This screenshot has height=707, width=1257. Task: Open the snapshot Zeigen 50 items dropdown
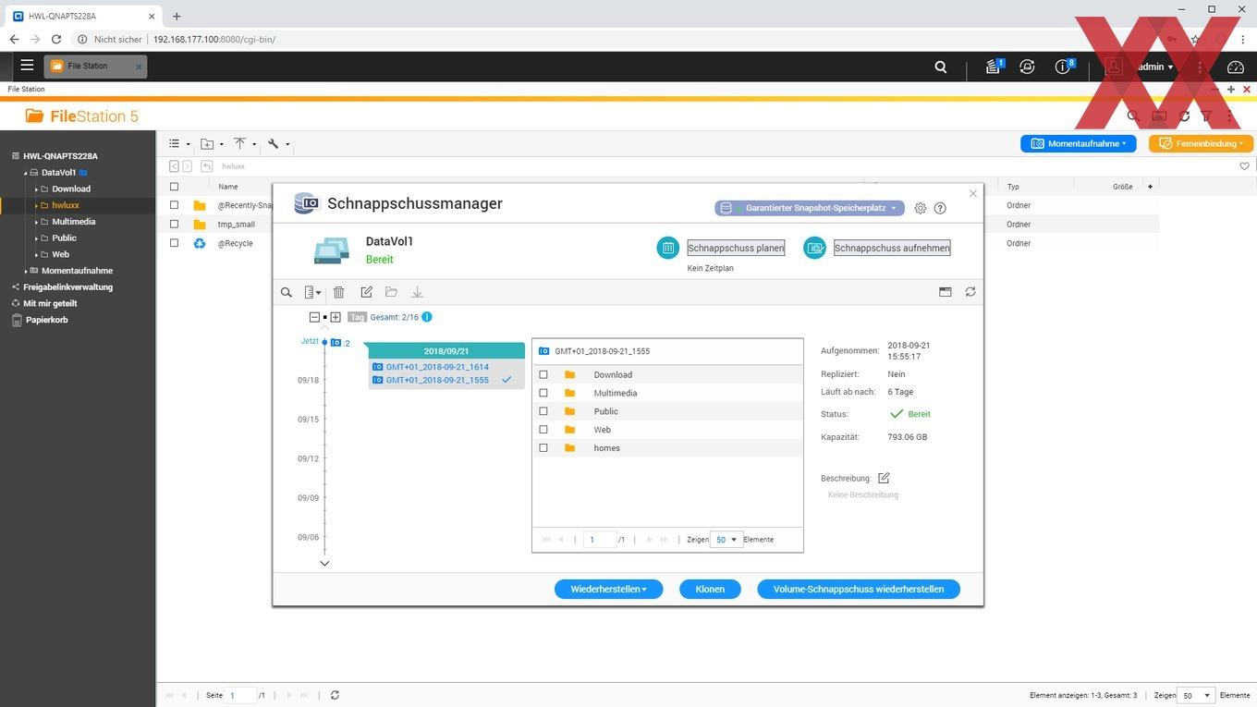(x=726, y=540)
